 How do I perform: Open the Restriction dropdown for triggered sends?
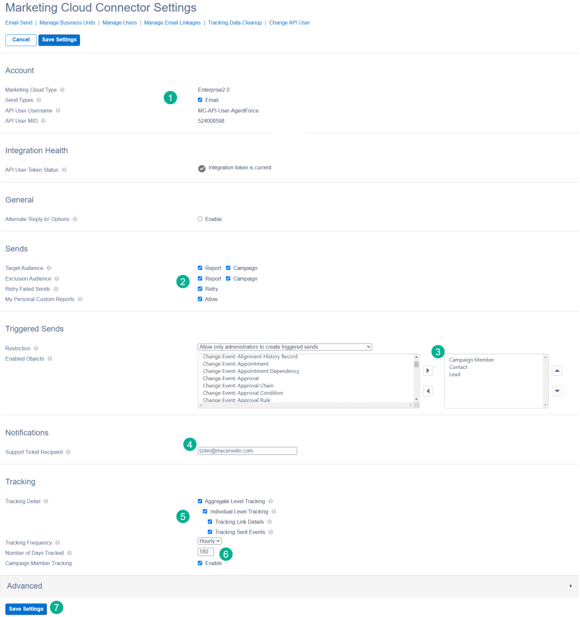[x=285, y=347]
